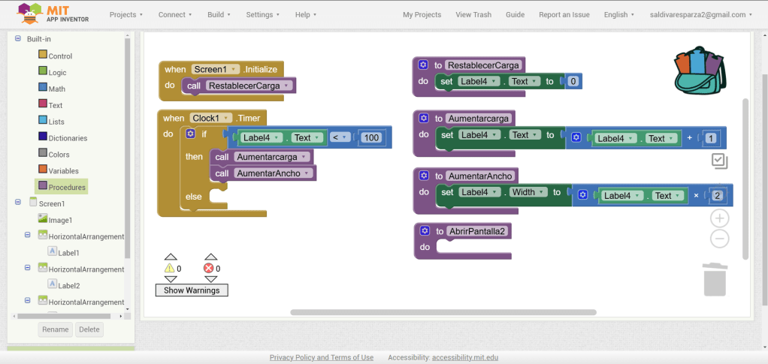Zoom out with the minus icon
Viewport: 768px width, 364px height.
coord(719,239)
